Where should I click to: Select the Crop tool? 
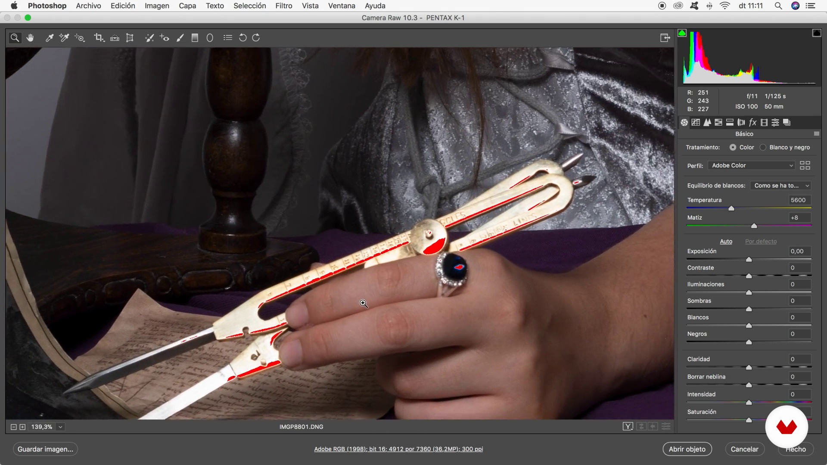tap(99, 38)
